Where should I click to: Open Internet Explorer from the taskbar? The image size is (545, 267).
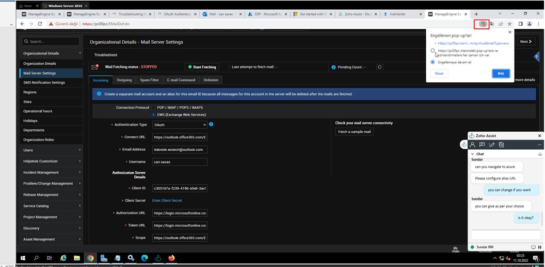coord(63,258)
